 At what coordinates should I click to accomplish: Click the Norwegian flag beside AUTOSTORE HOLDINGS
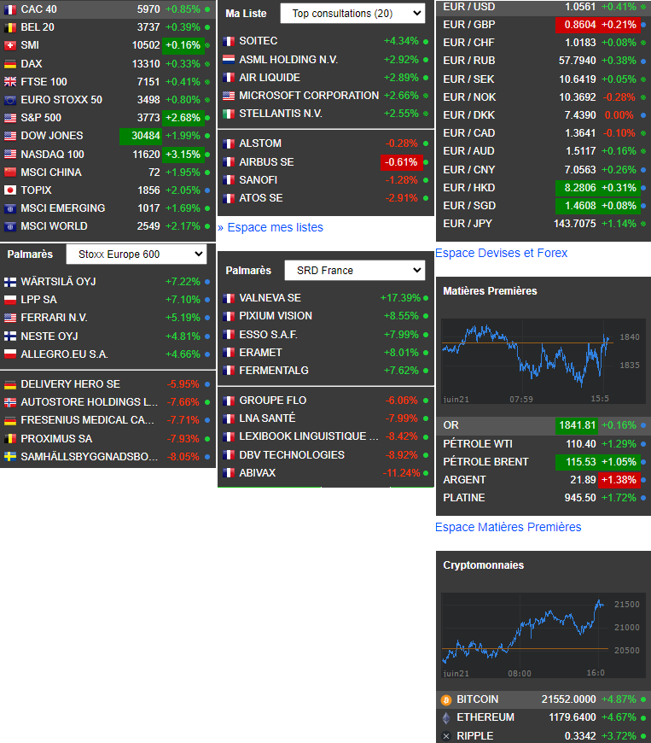point(10,402)
